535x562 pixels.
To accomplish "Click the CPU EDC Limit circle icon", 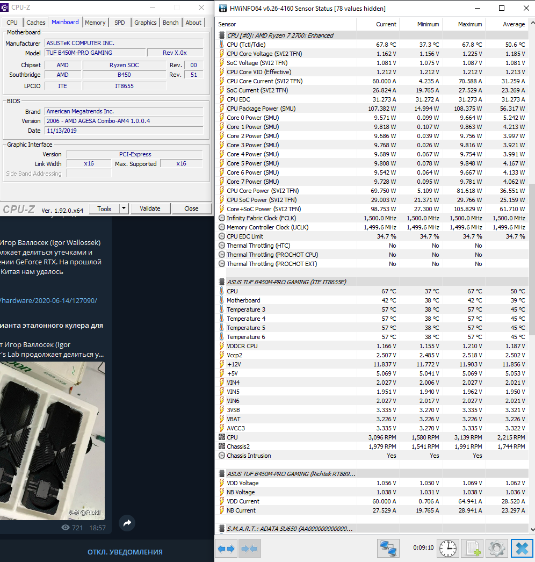I will click(x=221, y=236).
